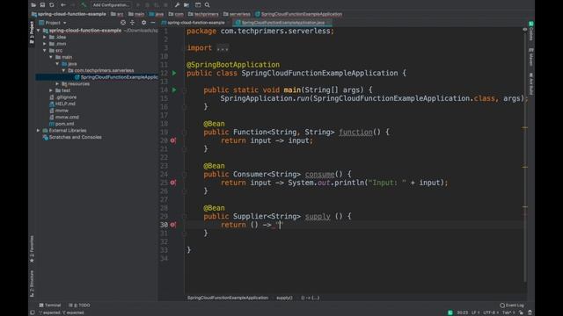Open the Maven right side tab

(531, 57)
